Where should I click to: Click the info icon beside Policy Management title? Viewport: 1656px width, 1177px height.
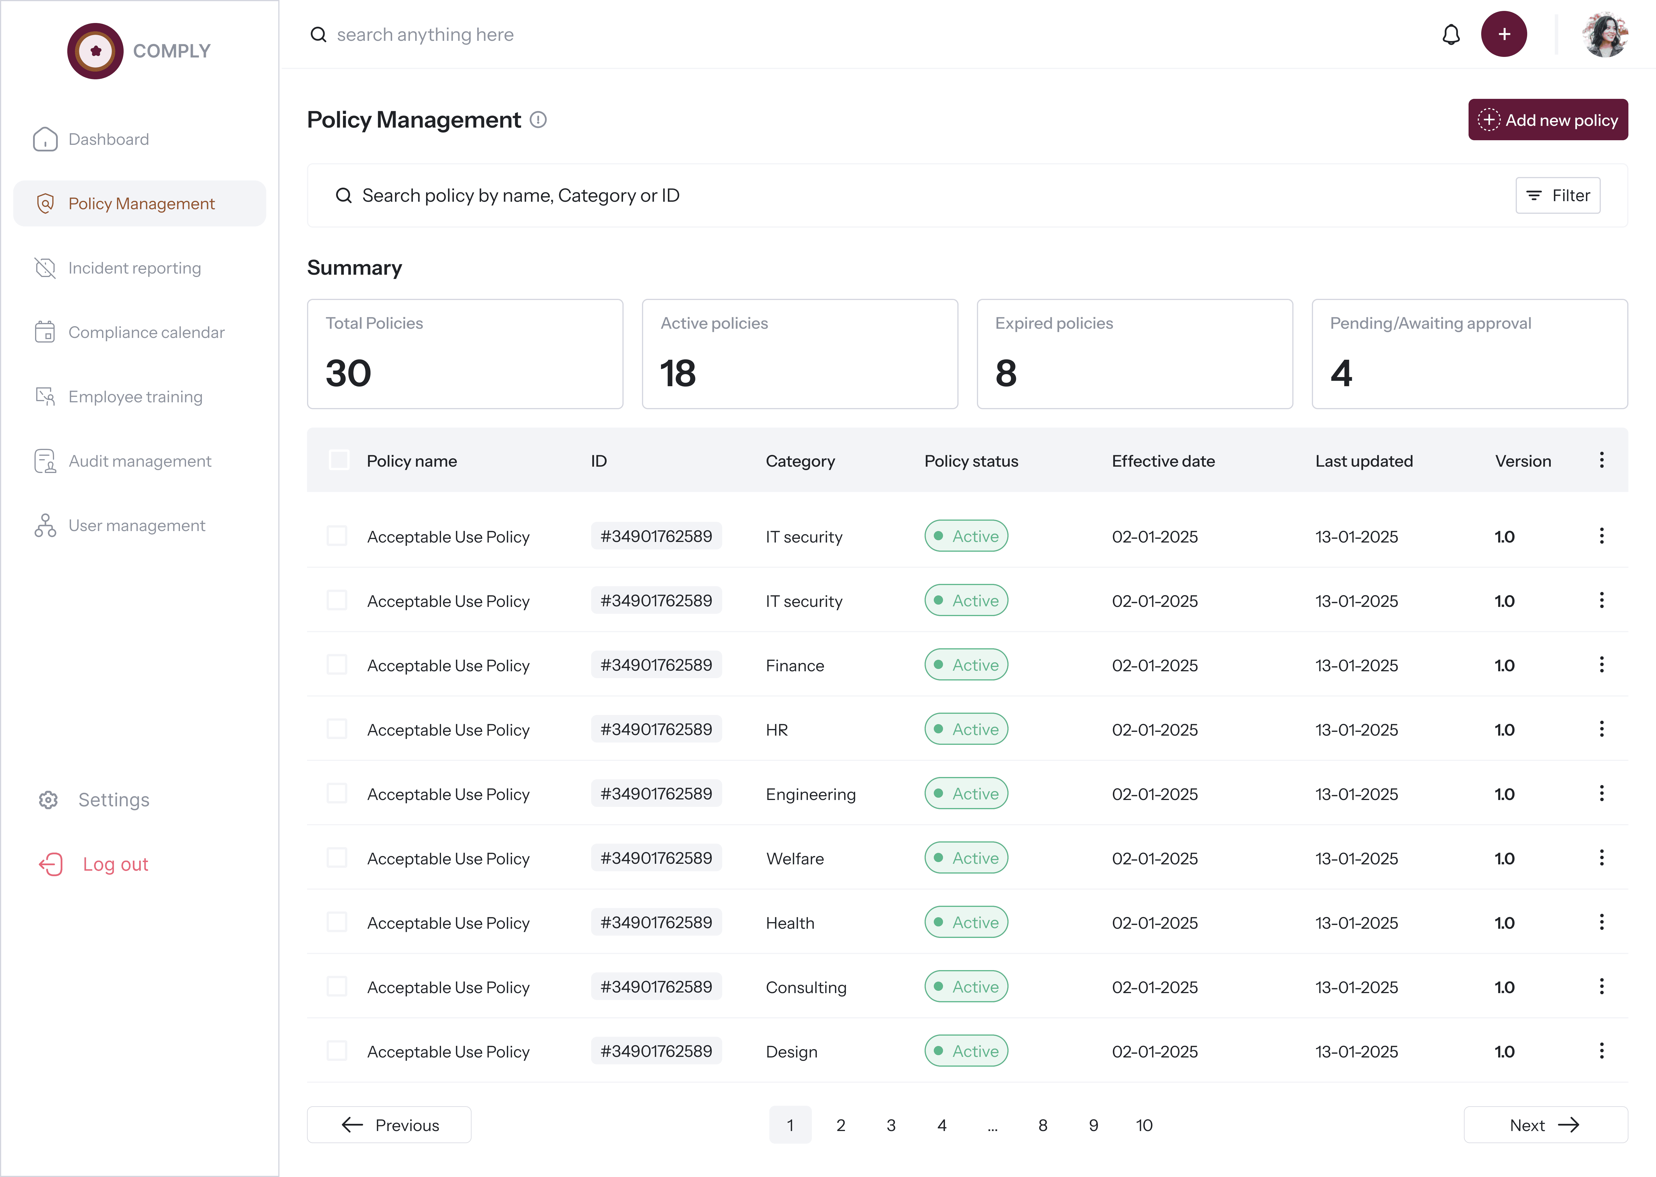(x=538, y=120)
